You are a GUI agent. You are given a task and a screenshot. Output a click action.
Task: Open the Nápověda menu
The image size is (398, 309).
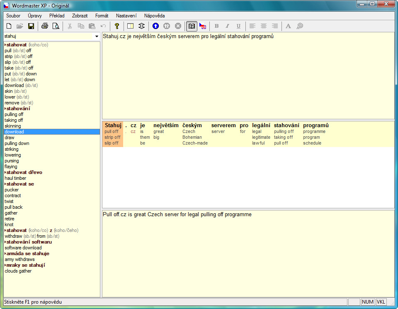[x=154, y=16]
